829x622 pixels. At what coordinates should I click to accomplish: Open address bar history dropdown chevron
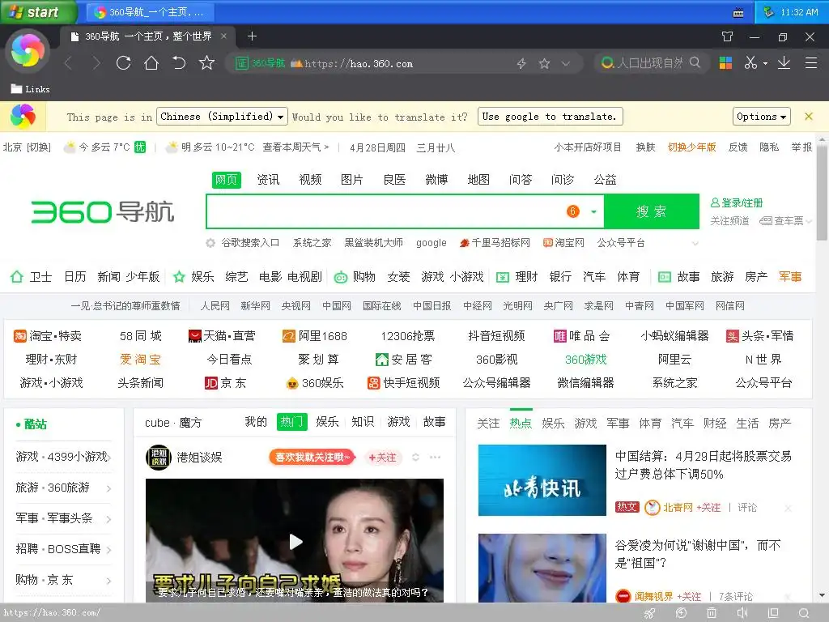pyautogui.click(x=566, y=64)
